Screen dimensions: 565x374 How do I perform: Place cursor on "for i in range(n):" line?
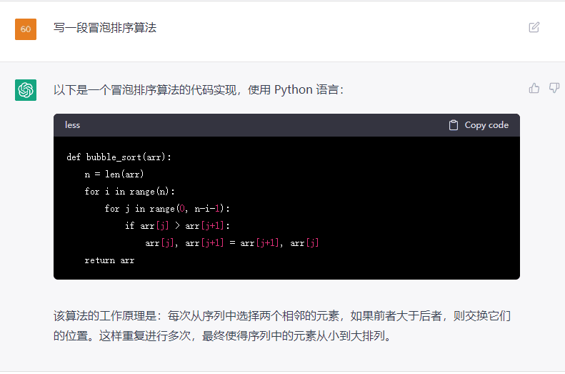click(129, 191)
